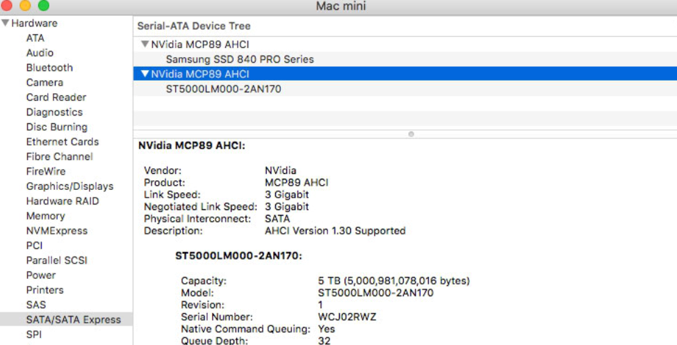Click the Vendor value NVidia
The height and width of the screenshot is (345, 677).
[x=281, y=170]
